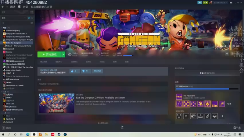244x137 pixels.
Task: Open the points shop tab
Action: pos(74,62)
